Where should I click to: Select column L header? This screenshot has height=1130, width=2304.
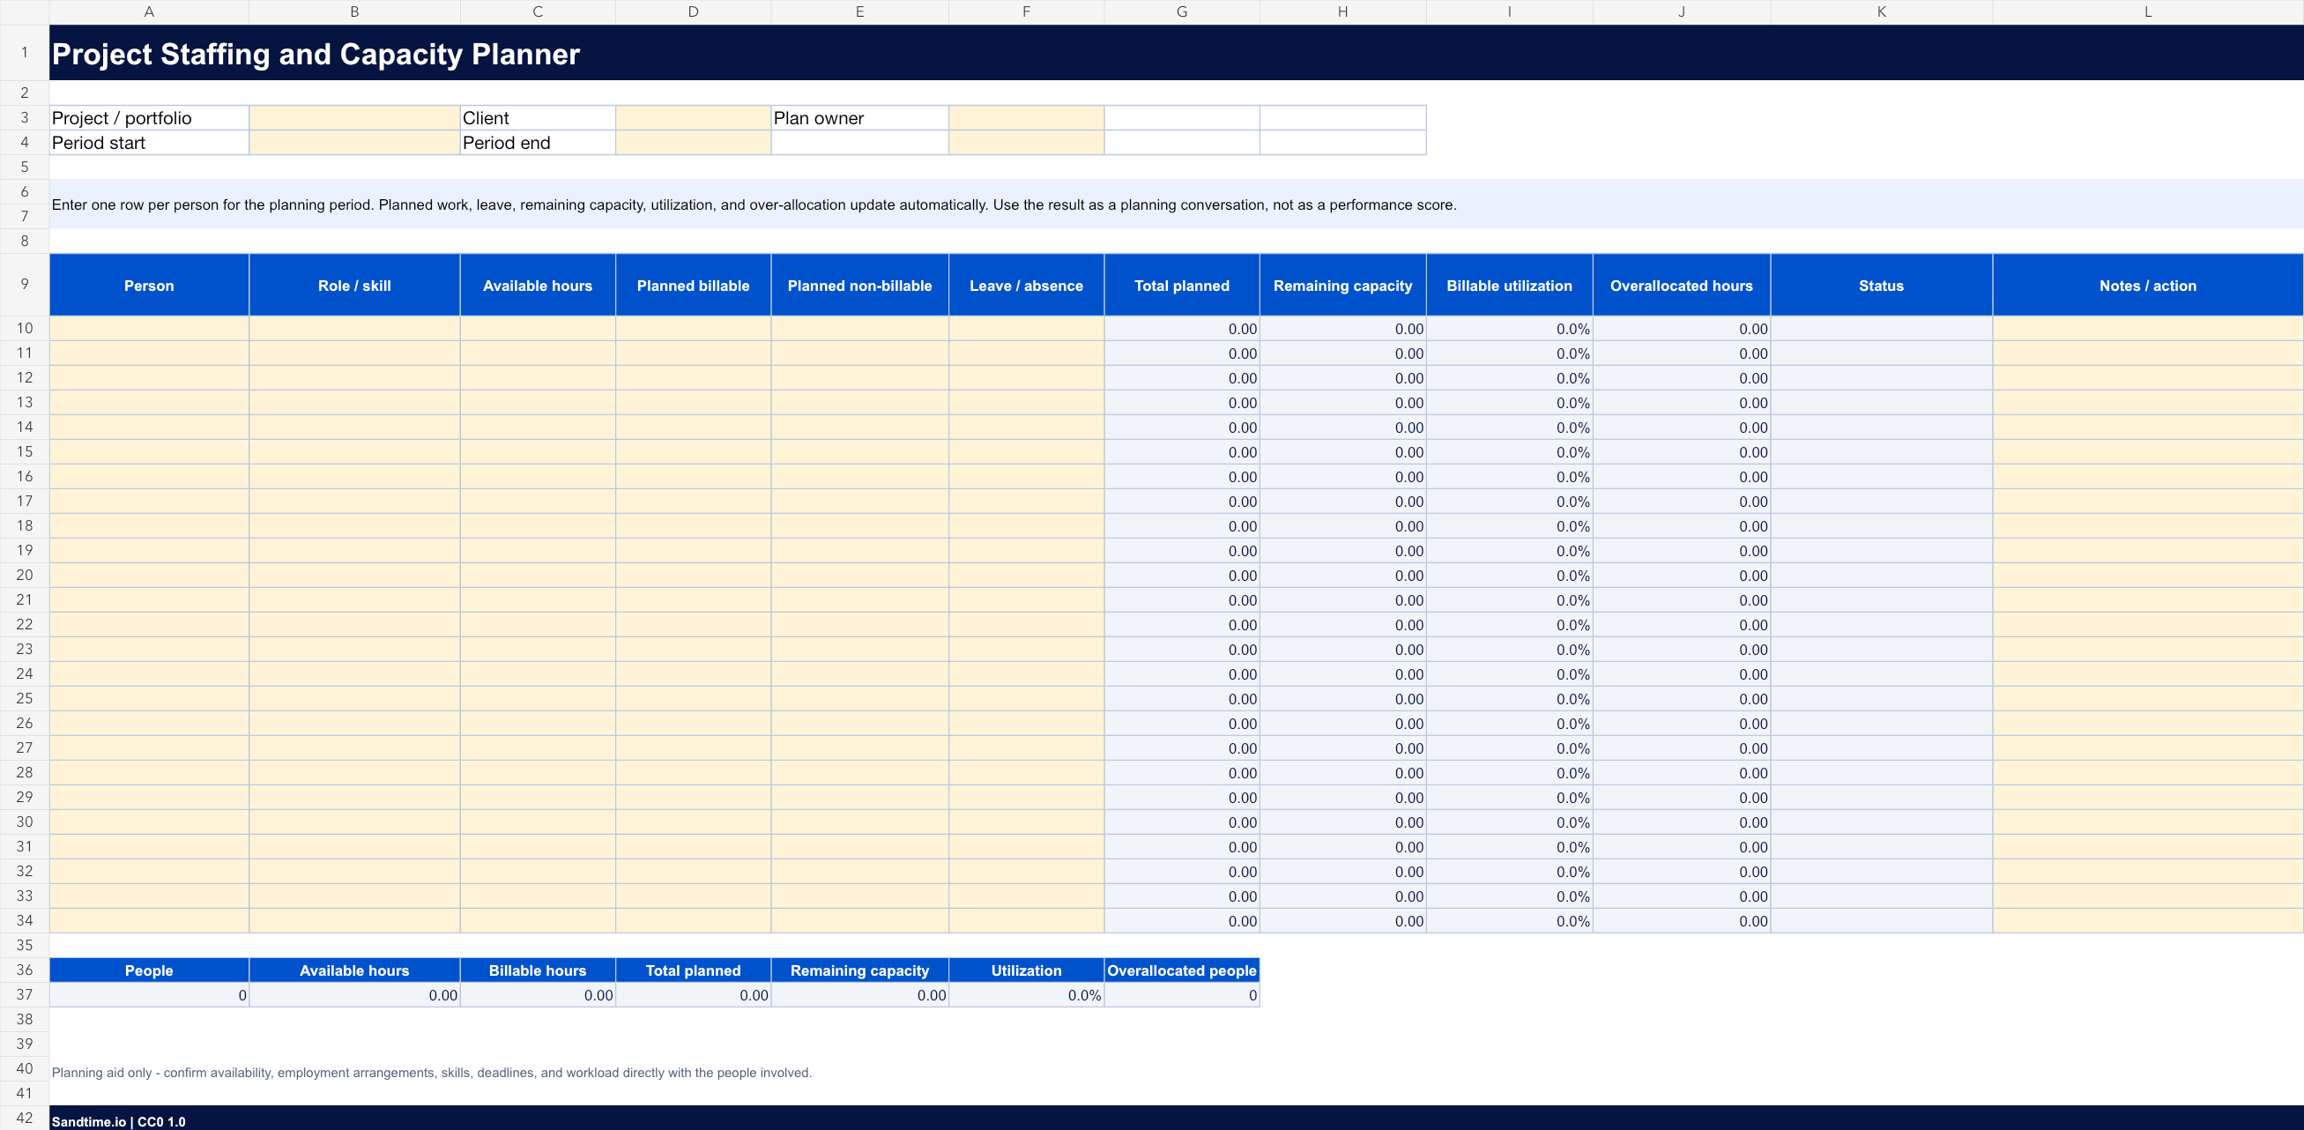[x=2147, y=11]
